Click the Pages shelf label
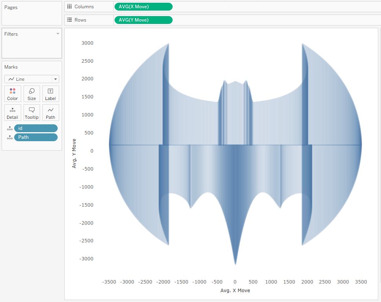 (11, 7)
